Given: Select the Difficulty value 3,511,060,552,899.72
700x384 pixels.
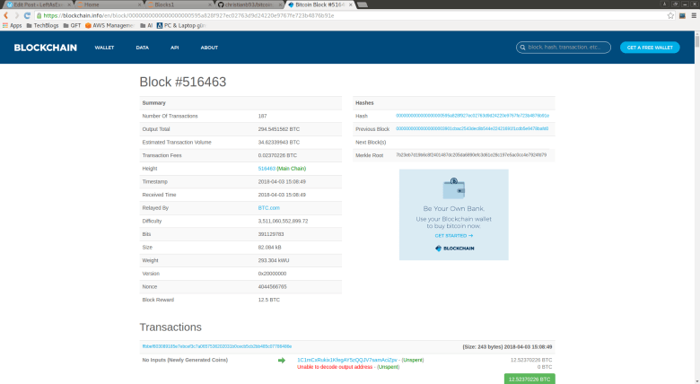Looking at the screenshot, I should click(x=283, y=221).
